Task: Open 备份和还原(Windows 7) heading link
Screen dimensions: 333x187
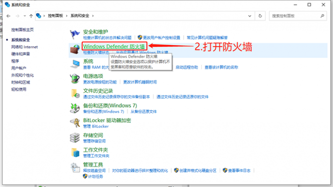Action: coord(110,105)
